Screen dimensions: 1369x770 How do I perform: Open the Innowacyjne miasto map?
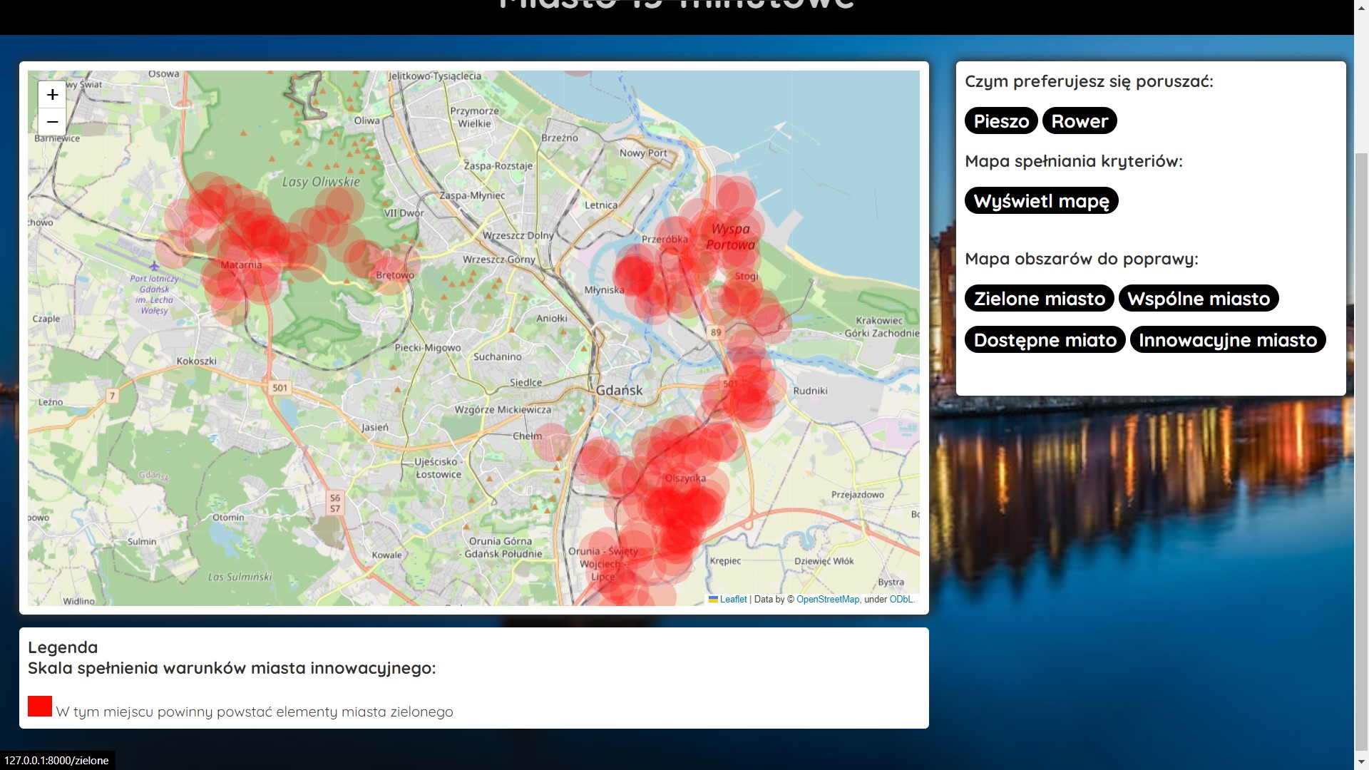tap(1227, 340)
